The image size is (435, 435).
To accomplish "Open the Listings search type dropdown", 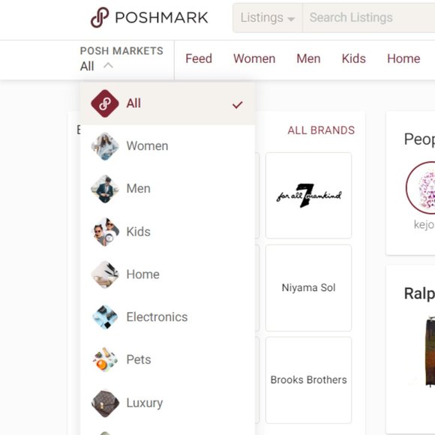I will (268, 18).
